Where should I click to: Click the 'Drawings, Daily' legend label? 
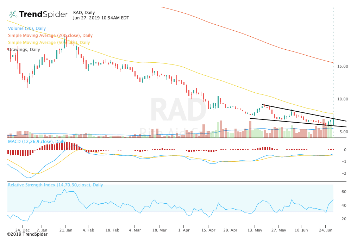(24, 50)
